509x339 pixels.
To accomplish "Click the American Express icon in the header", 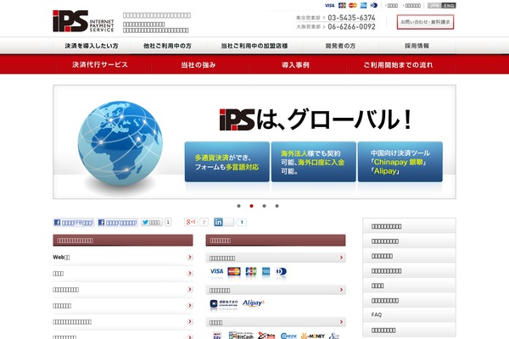I will (x=364, y=5).
